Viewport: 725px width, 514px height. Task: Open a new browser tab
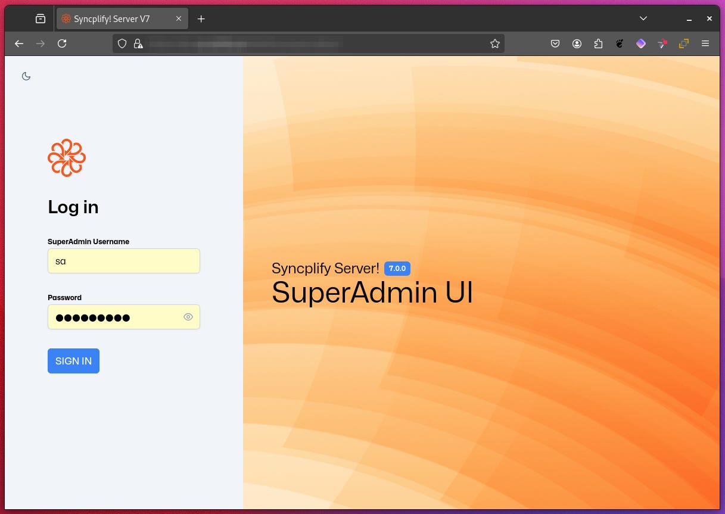201,19
